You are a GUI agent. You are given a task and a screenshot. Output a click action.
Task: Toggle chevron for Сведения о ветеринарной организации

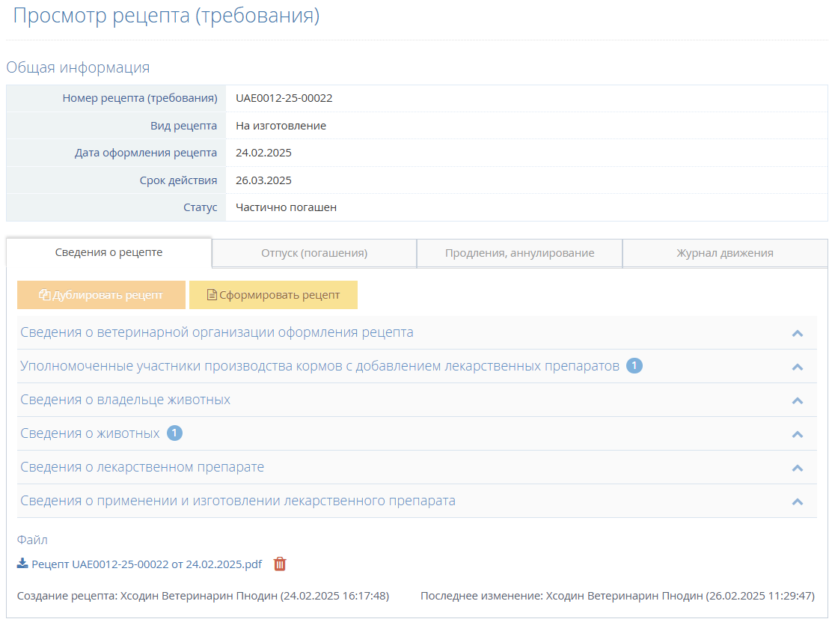[797, 333]
